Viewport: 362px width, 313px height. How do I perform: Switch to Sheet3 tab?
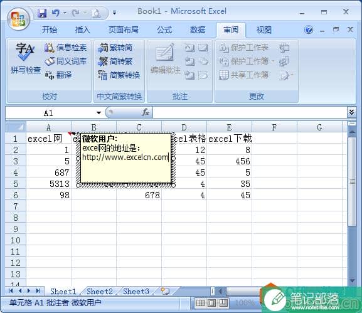[x=136, y=291]
